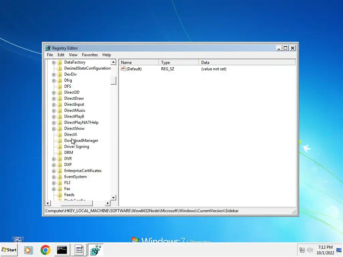The height and width of the screenshot is (257, 343).
Task: Open the Edit menu
Action: (61, 55)
